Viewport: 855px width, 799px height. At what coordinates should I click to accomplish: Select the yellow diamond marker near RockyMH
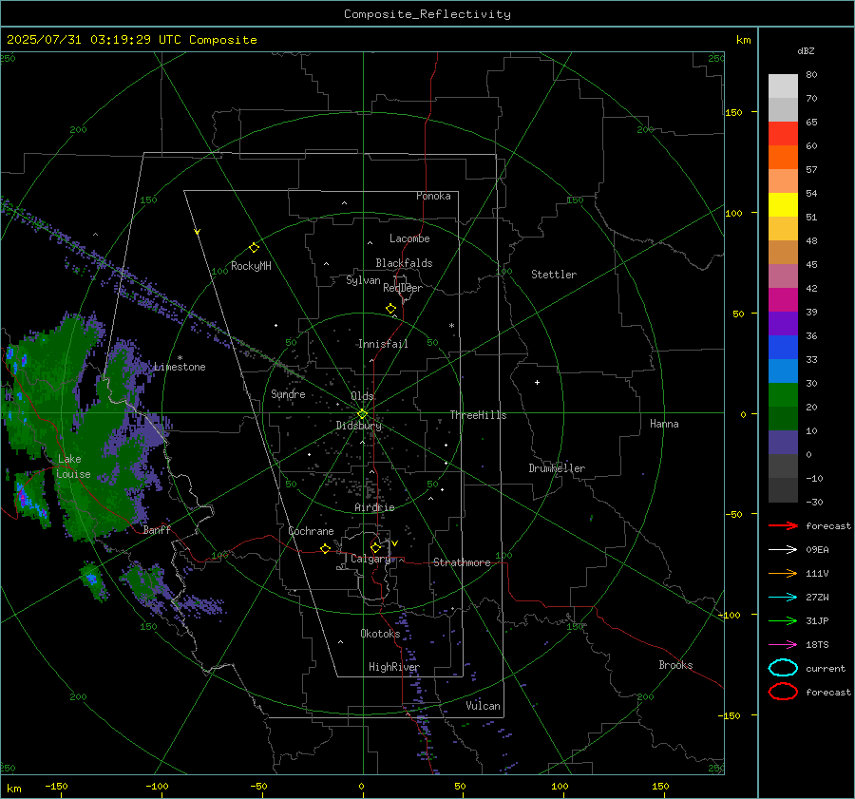(254, 248)
